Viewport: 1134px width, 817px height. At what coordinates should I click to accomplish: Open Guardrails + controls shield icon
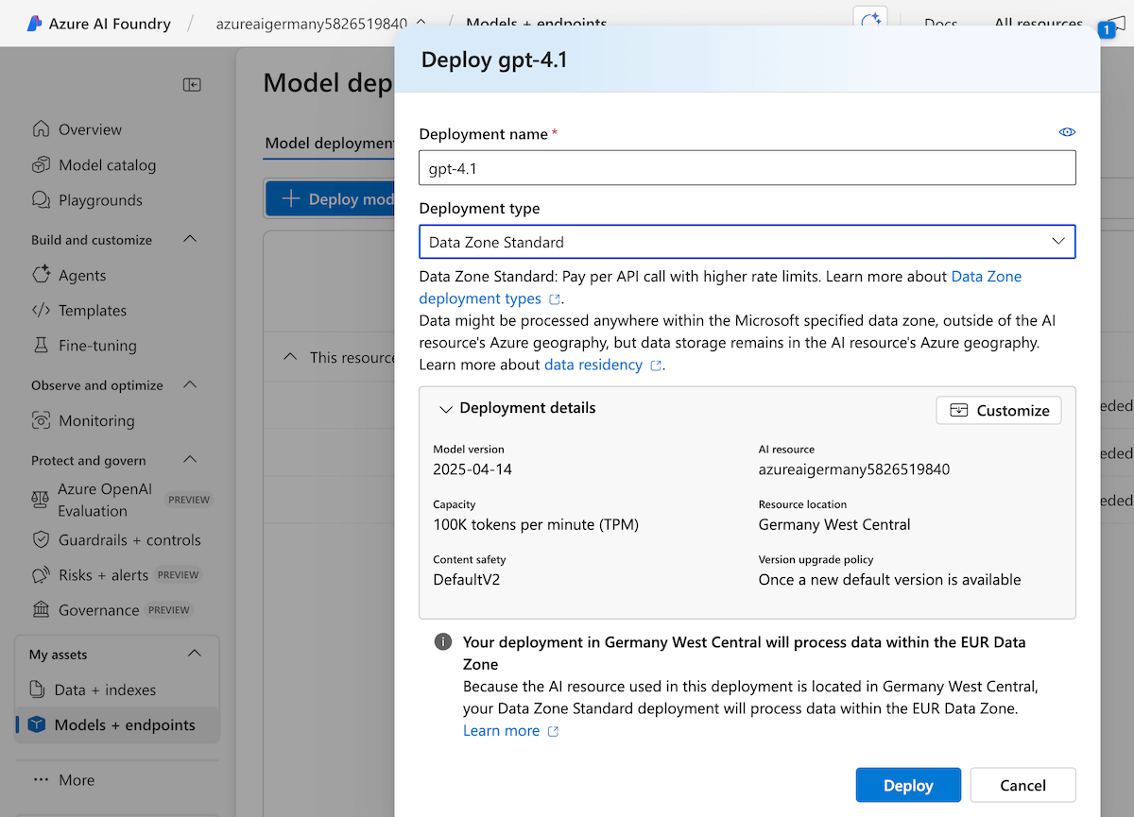(x=41, y=540)
